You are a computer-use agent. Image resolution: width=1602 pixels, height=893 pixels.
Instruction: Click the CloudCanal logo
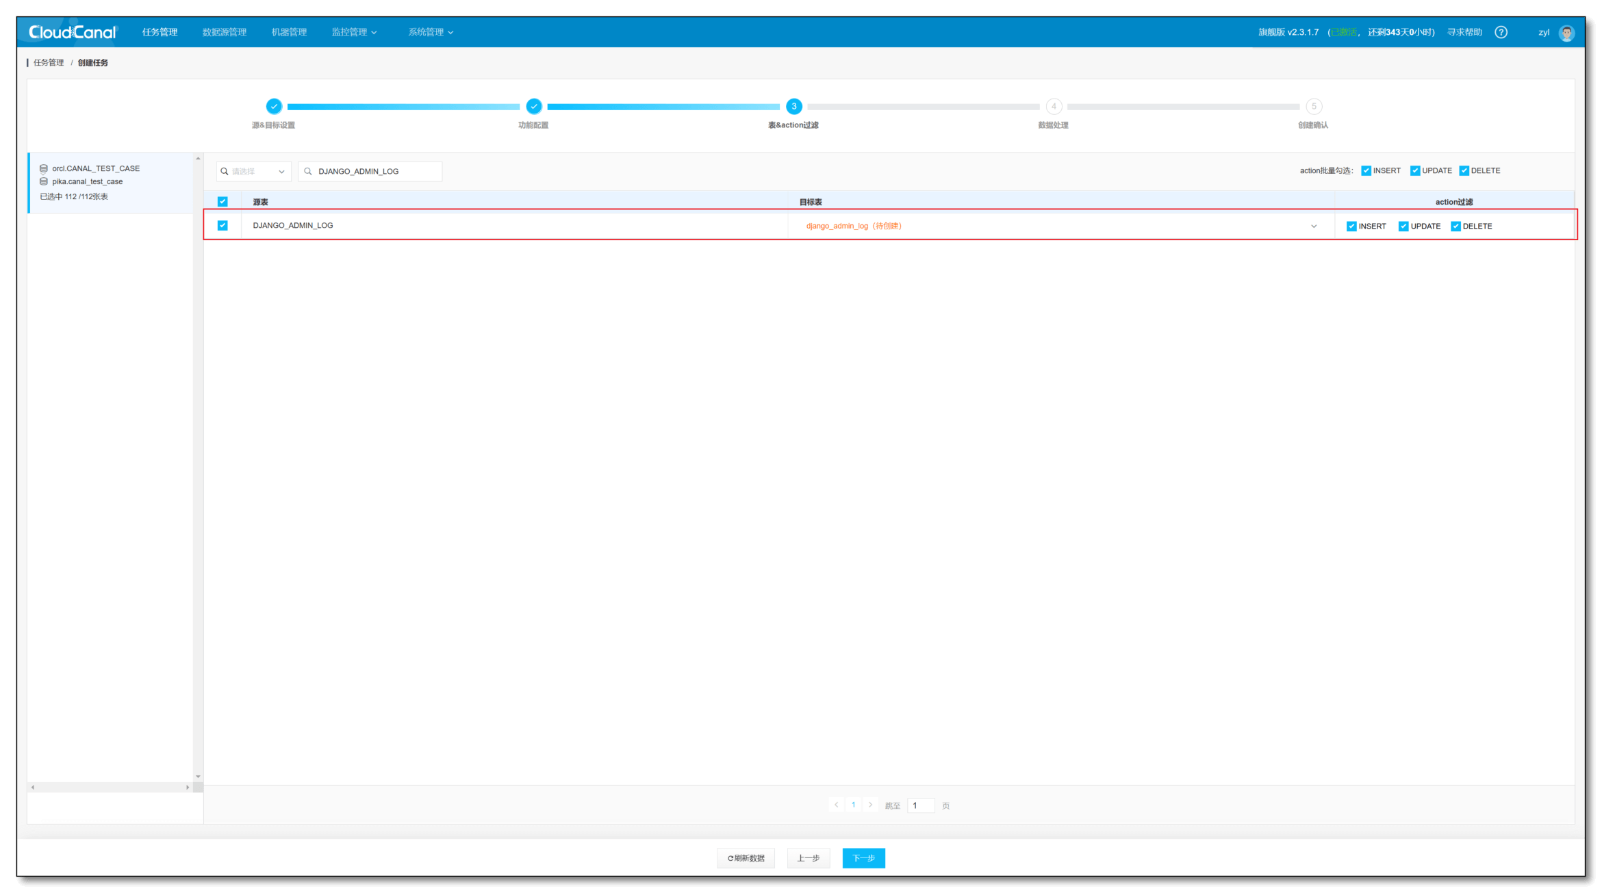(x=73, y=32)
